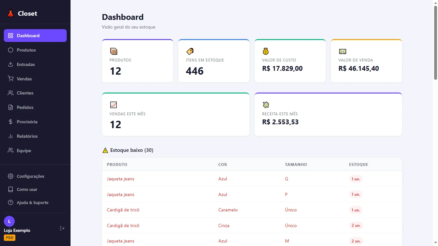Screen dimensions: 438x246
Task: Click the logout arrow icon
Action: (62, 228)
